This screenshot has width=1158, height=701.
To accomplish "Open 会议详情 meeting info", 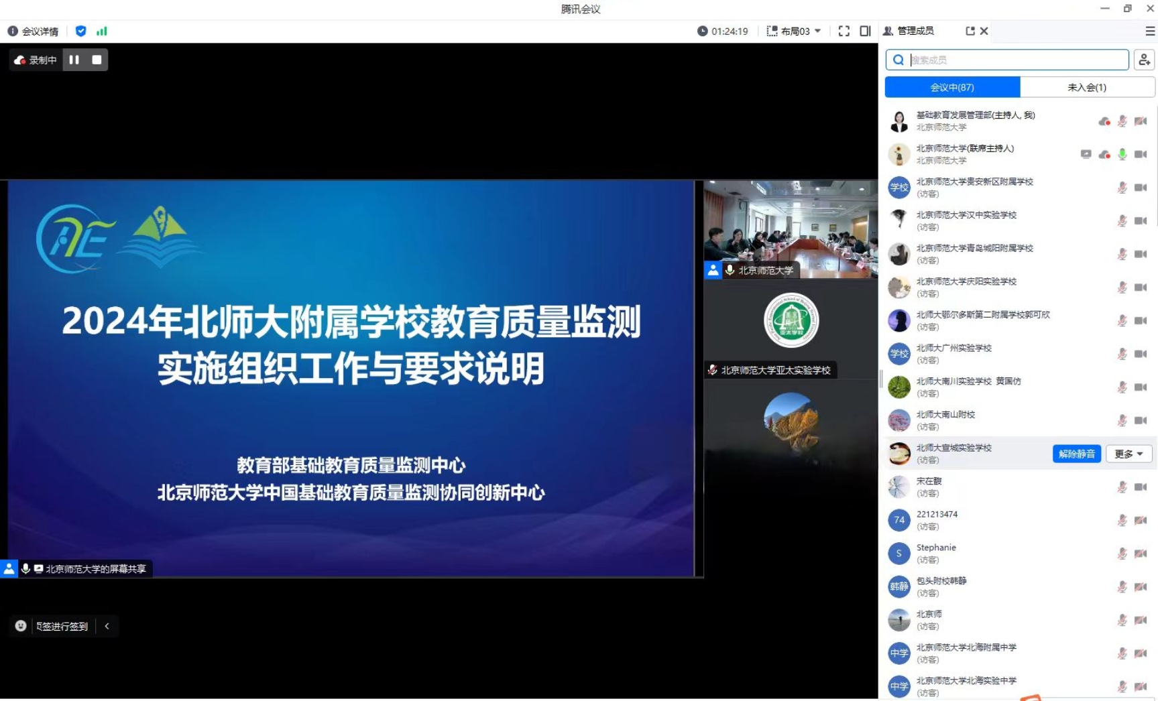I will click(x=33, y=31).
